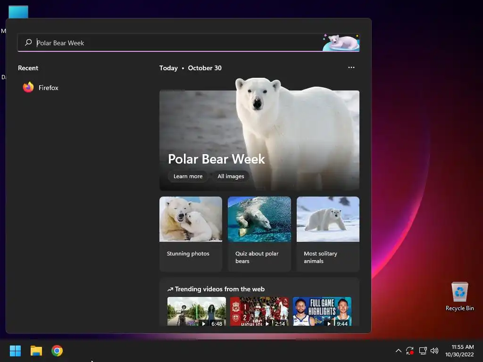This screenshot has width=483, height=362.
Task: Click the sync update tray icon
Action: coord(410,351)
